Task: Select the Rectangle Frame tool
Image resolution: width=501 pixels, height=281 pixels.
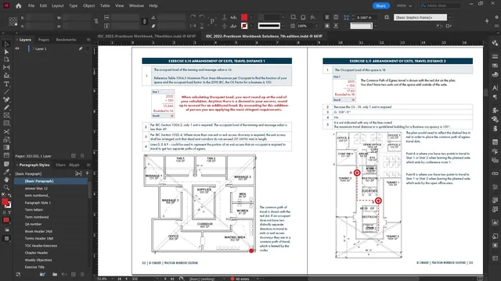Action: (6, 116)
